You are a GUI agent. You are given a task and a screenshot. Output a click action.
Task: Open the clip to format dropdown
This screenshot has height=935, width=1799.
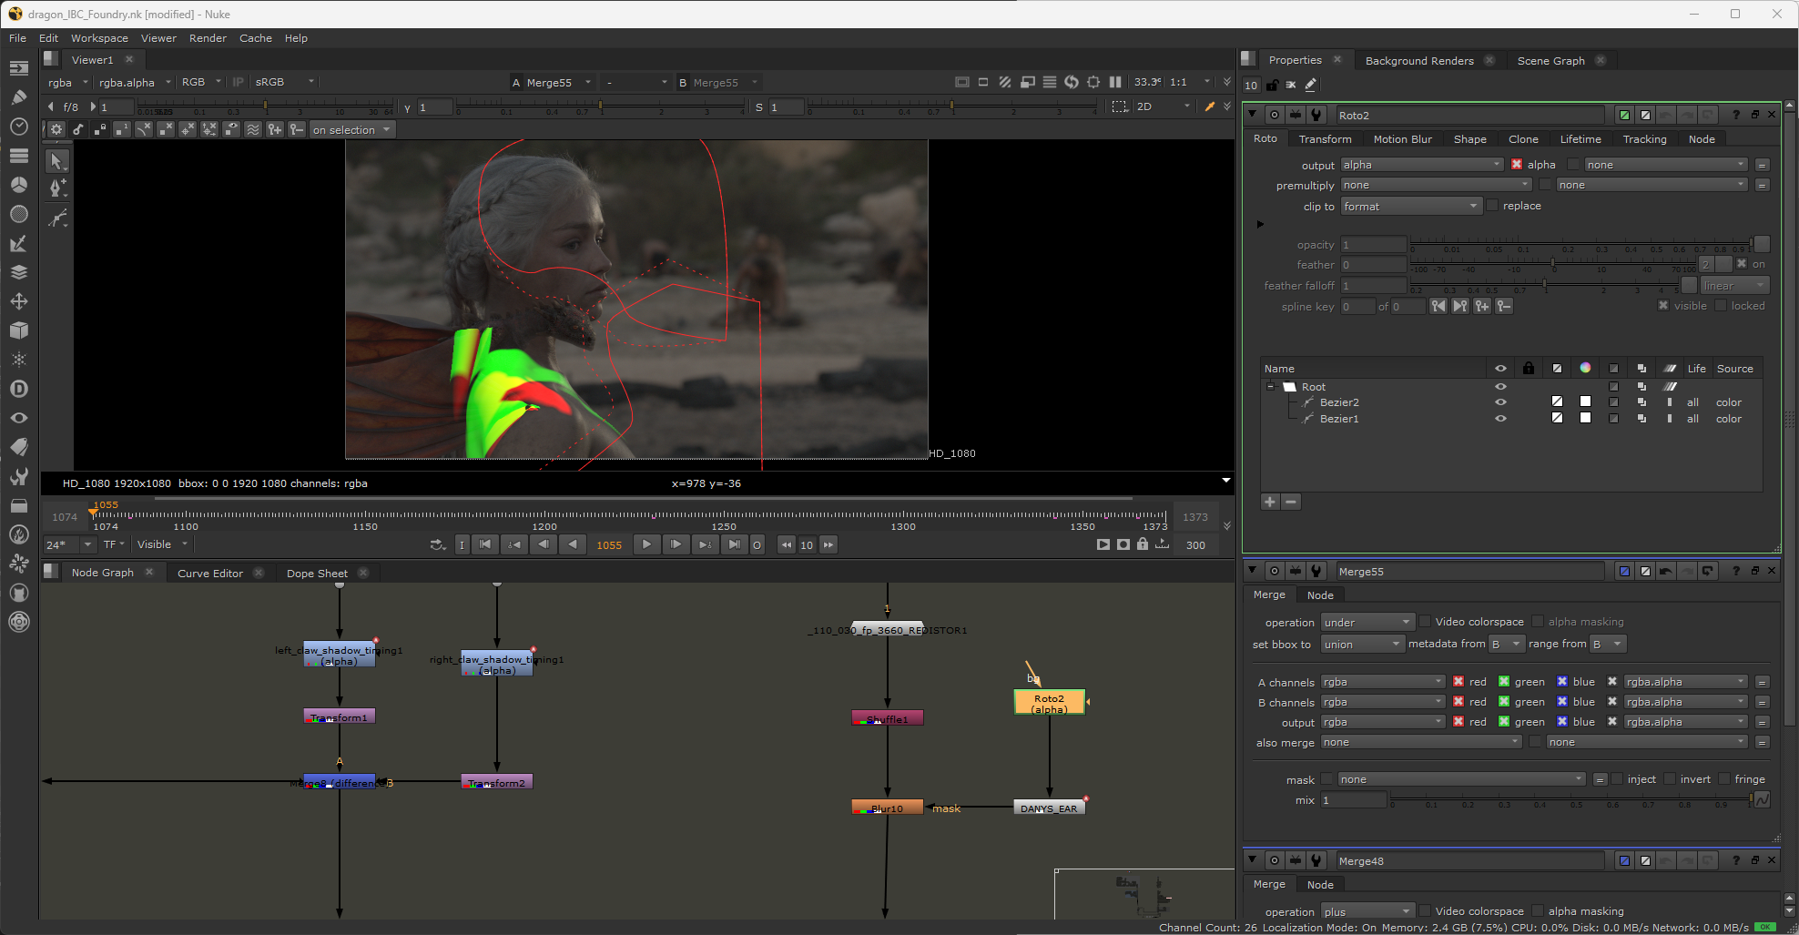[x=1410, y=207]
